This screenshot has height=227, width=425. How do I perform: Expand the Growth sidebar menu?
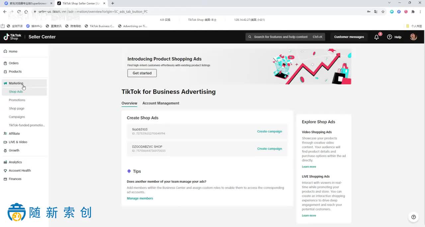14,151
